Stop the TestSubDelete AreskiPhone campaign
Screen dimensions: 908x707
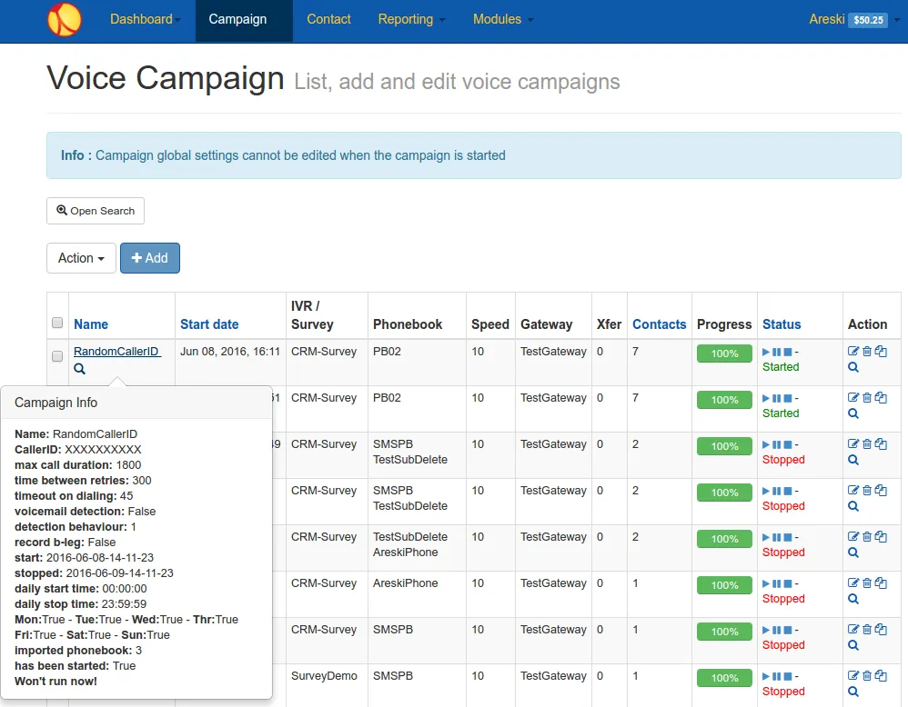pyautogui.click(x=788, y=537)
